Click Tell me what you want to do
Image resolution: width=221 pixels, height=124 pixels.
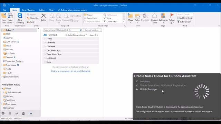(73, 10)
